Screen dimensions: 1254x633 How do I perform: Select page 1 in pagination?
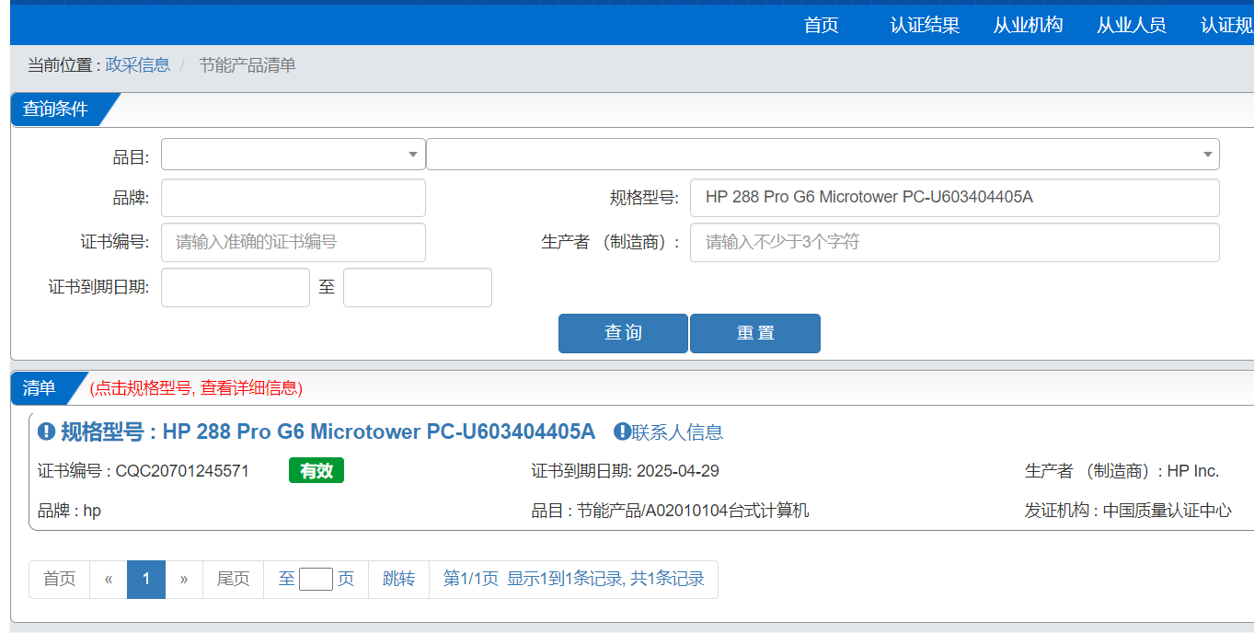[146, 579]
